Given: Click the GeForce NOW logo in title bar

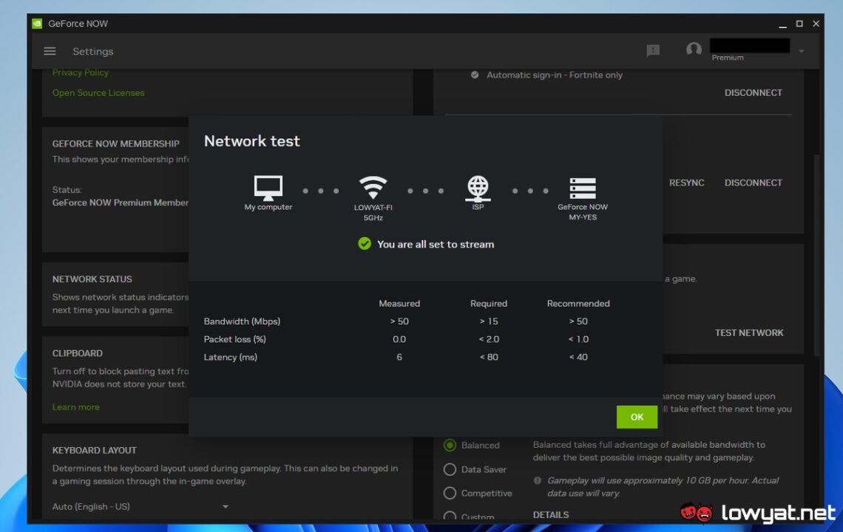Looking at the screenshot, I should tap(37, 23).
